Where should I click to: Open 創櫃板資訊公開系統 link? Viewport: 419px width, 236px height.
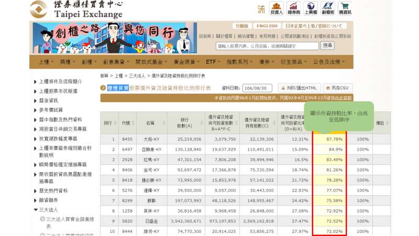[x=333, y=36]
